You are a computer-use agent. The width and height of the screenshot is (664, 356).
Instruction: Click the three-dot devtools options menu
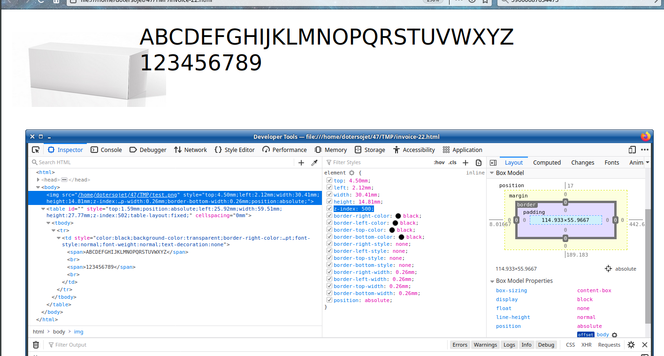(645, 150)
